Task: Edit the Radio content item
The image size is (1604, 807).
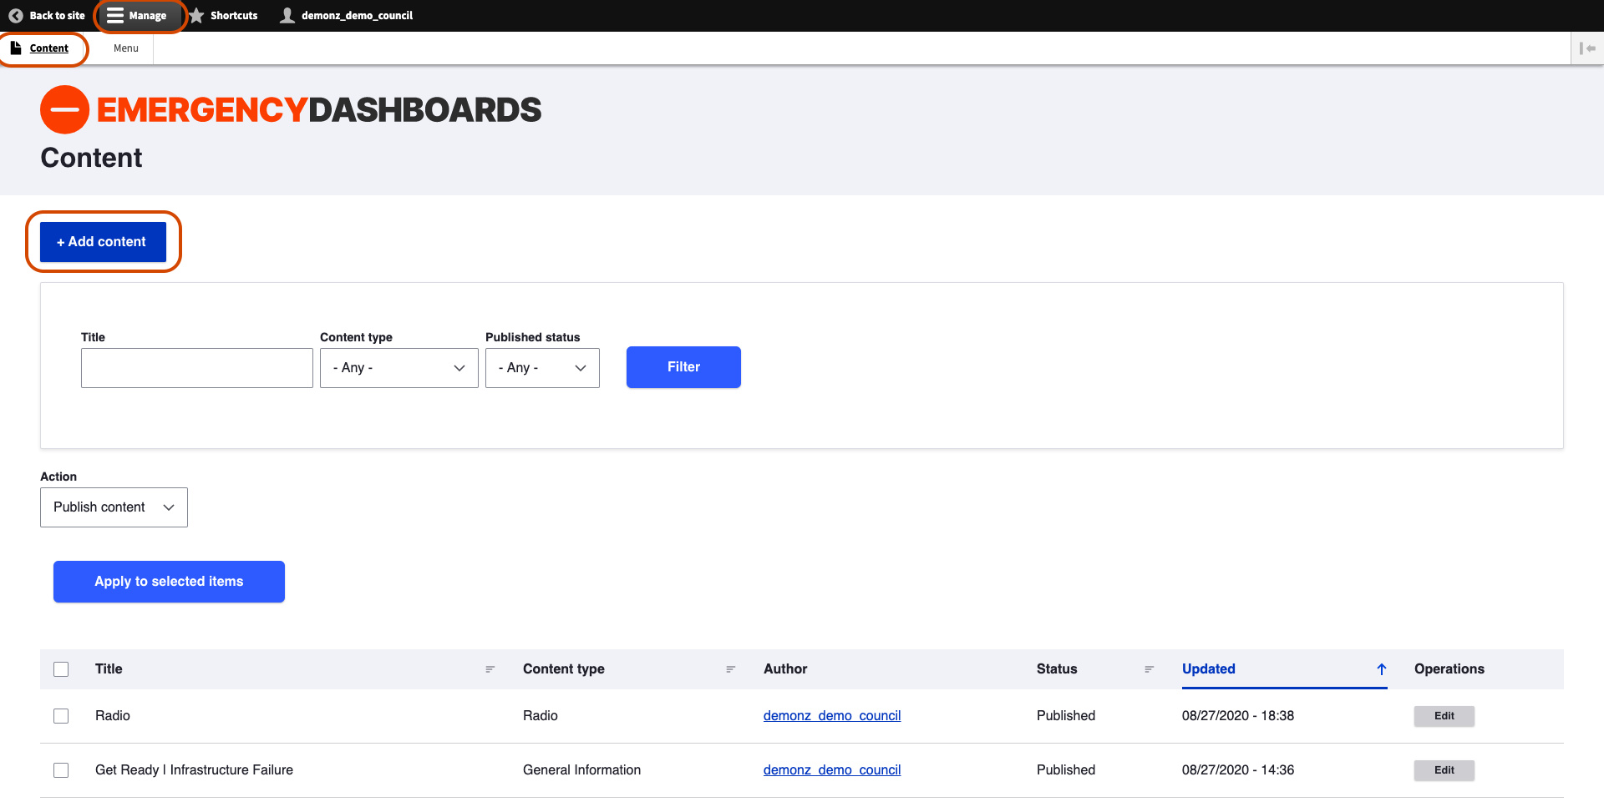Action: (1444, 716)
